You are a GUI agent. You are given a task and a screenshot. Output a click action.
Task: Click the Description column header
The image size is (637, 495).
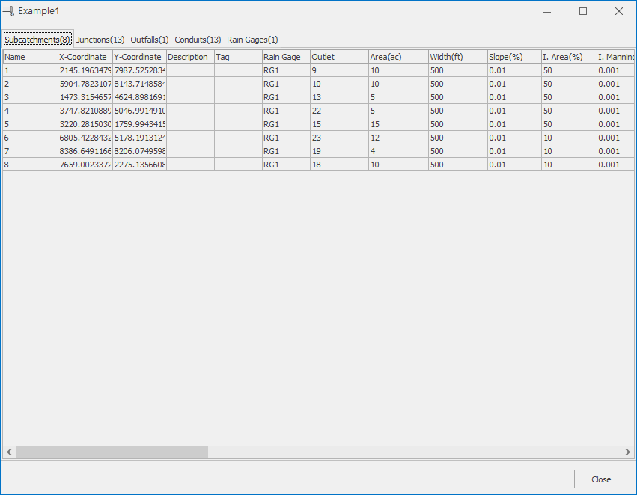(x=190, y=57)
